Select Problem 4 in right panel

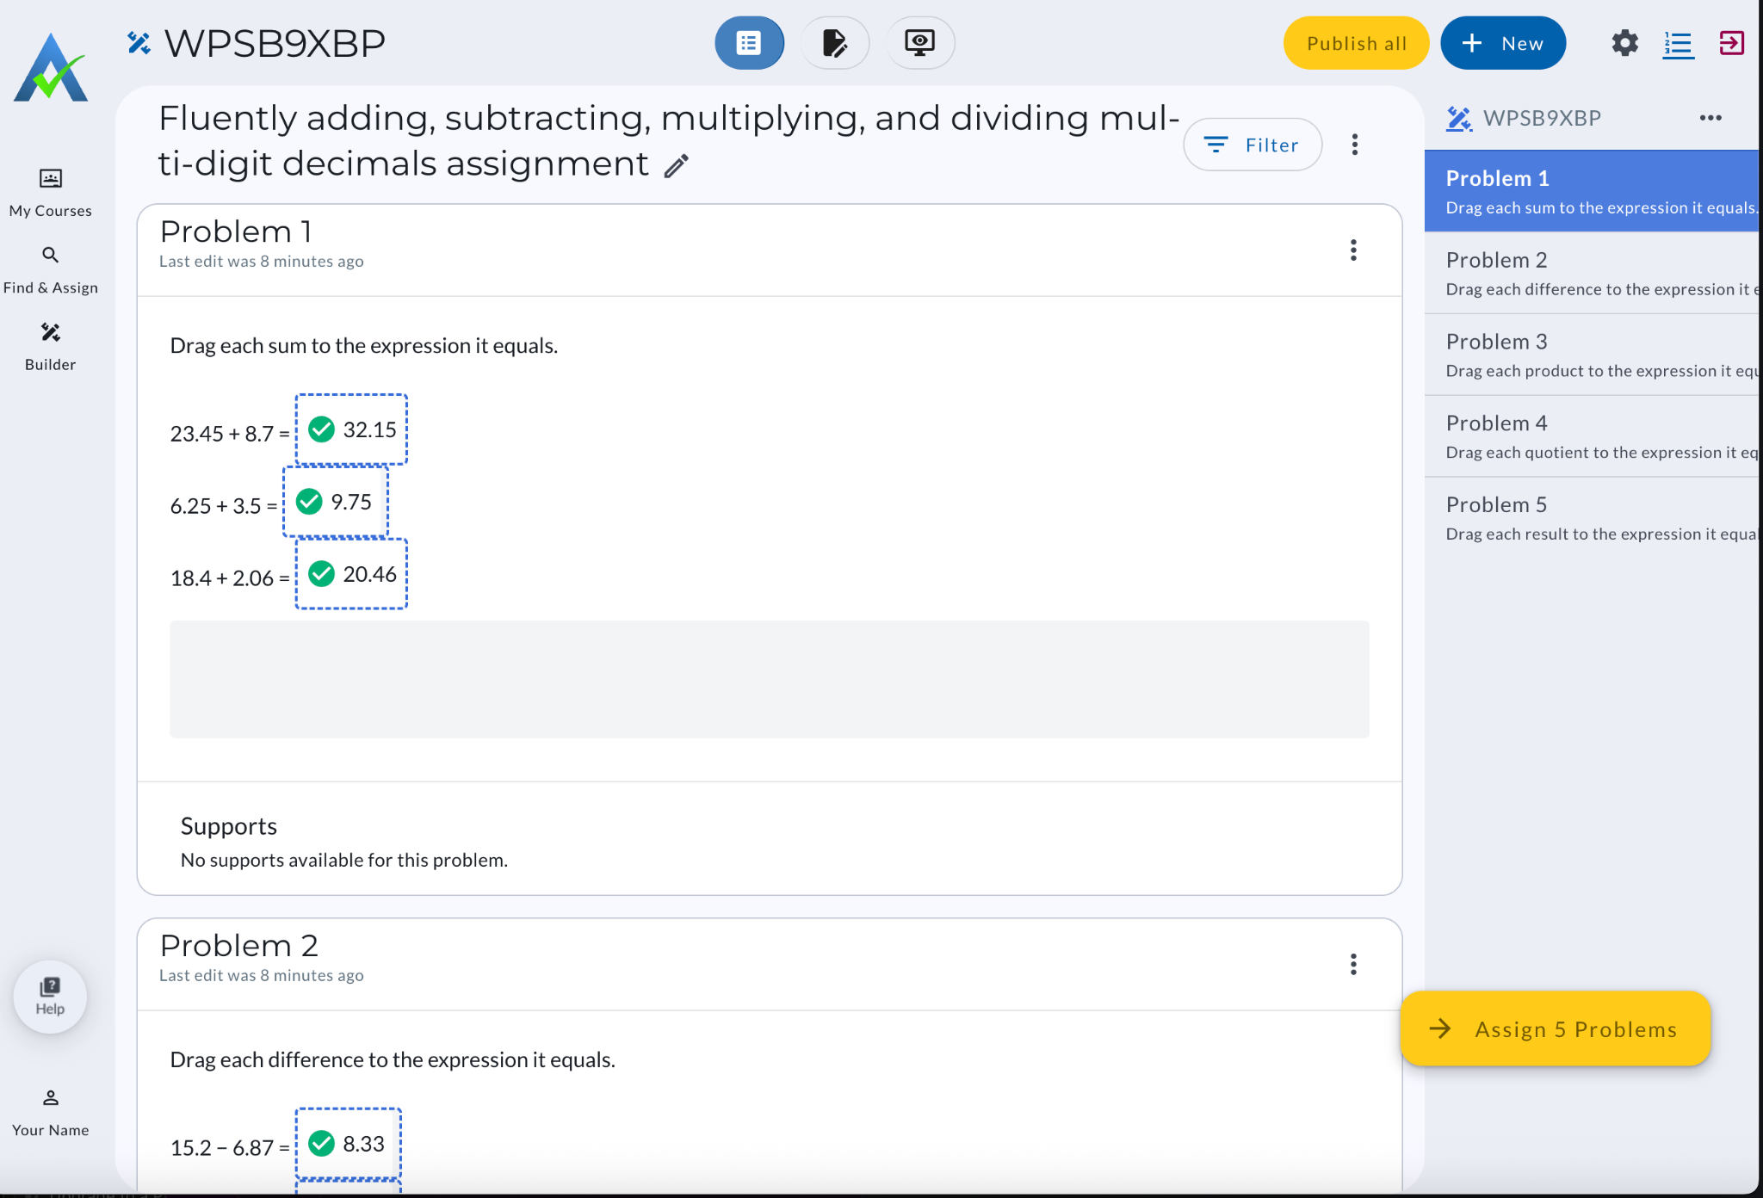[x=1592, y=436]
